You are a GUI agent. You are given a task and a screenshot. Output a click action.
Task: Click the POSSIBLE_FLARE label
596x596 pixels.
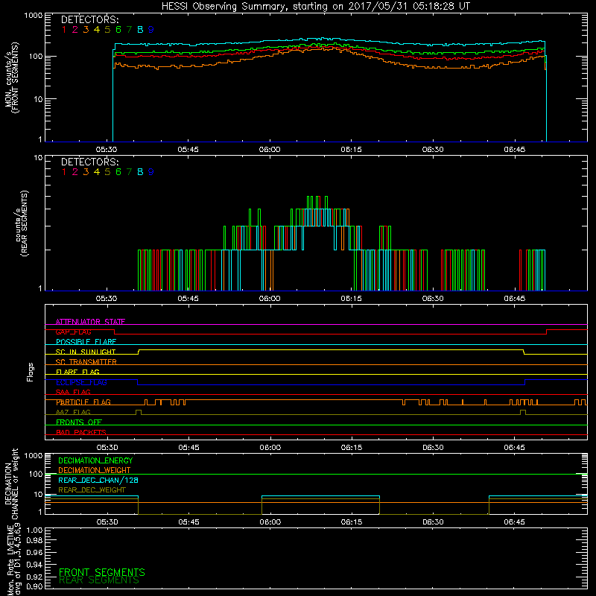(86, 342)
